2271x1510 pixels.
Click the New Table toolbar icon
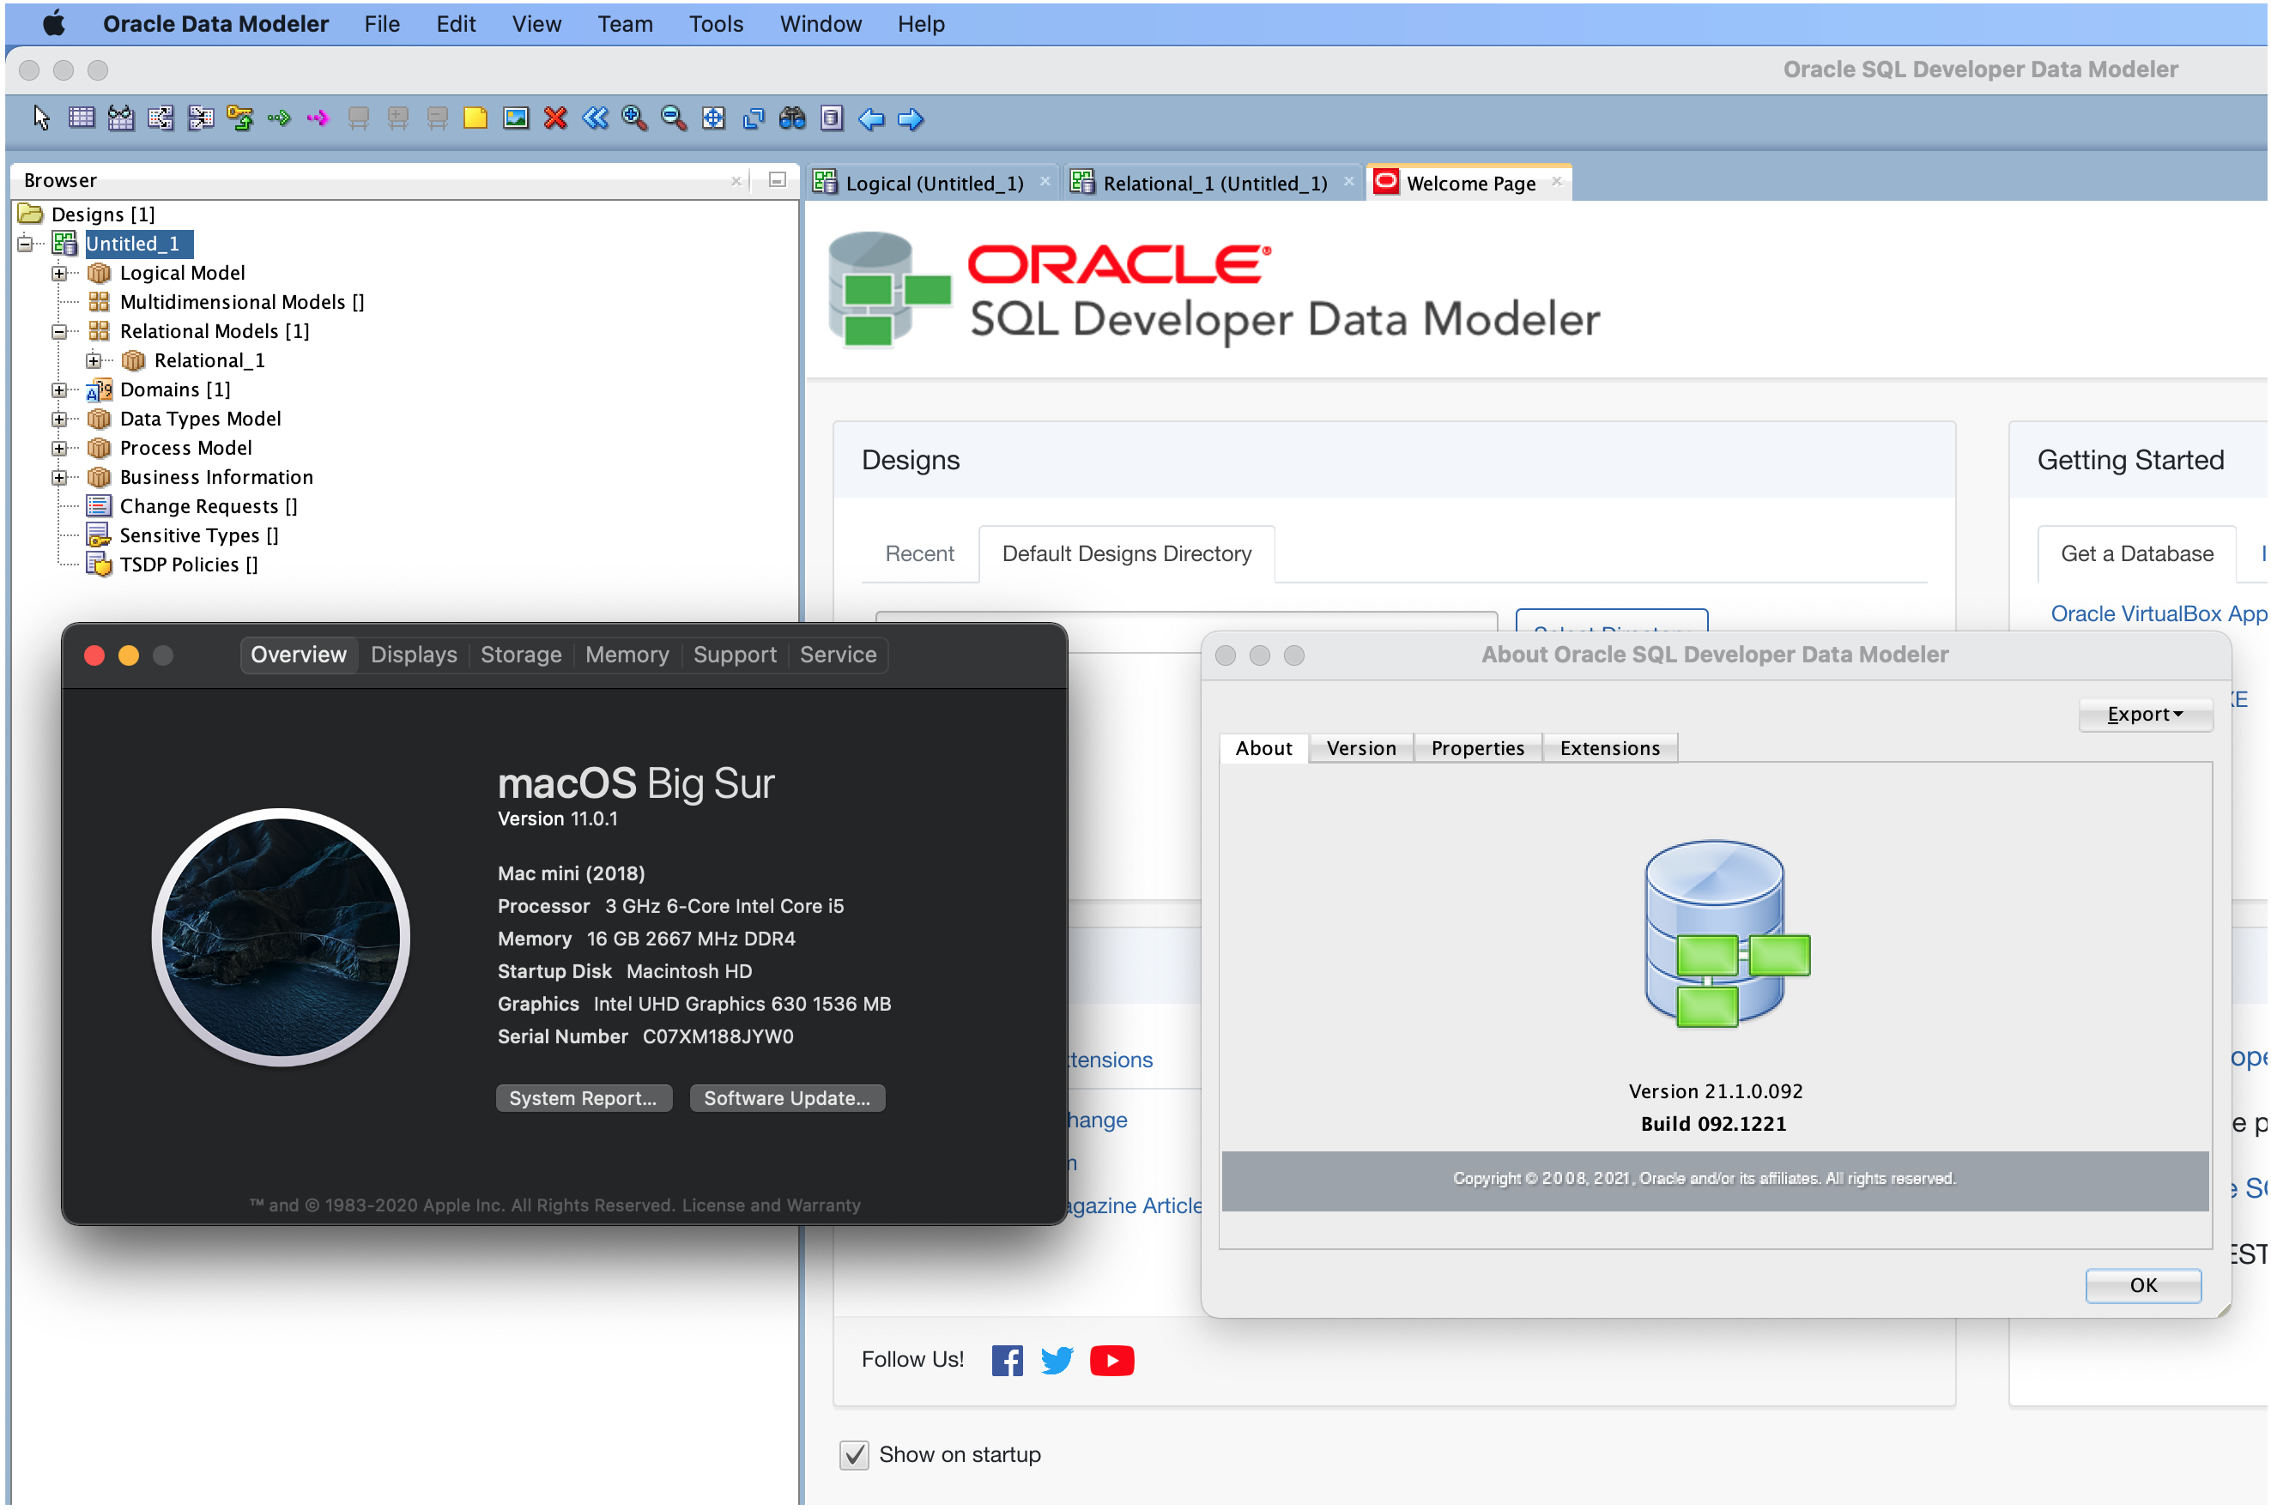pos(82,118)
